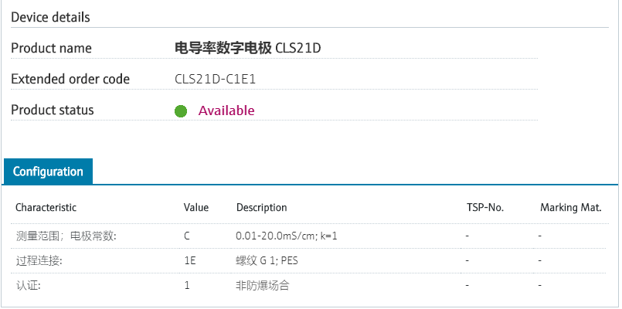Click the Value column header
The width and height of the screenshot is (622, 309).
tap(196, 208)
